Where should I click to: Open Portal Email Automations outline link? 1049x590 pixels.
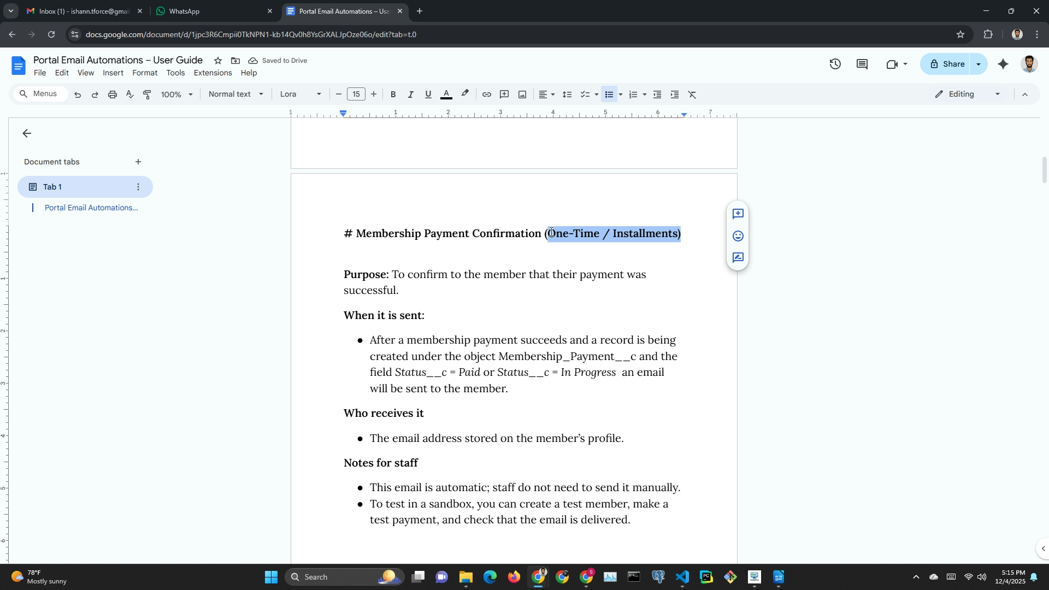pos(91,208)
